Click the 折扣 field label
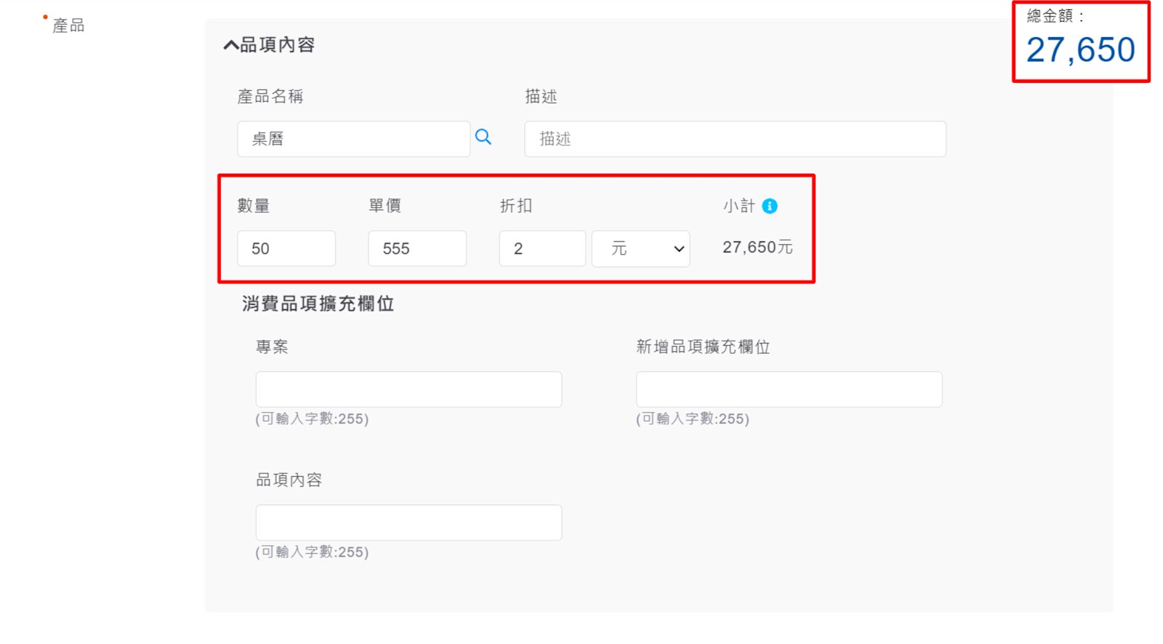Screen dimensions: 1163x644 point(516,206)
